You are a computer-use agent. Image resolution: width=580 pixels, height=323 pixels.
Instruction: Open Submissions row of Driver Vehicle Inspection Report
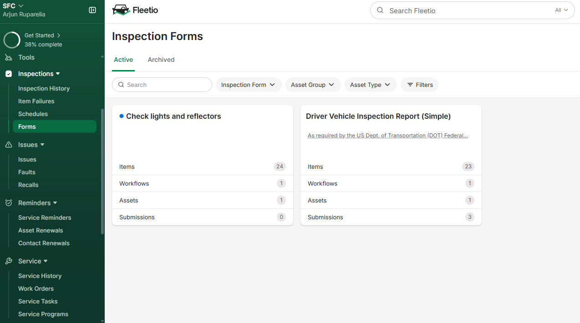391,217
